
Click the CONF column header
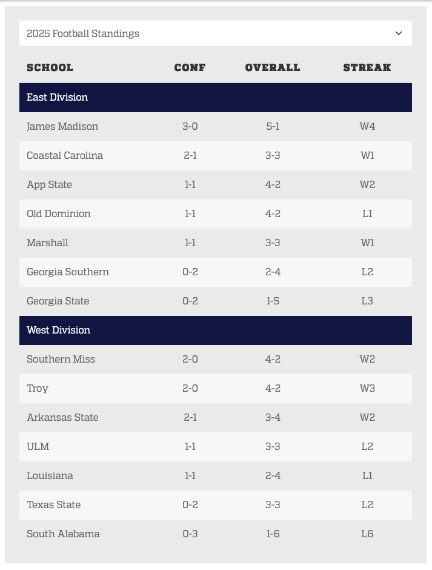point(190,67)
